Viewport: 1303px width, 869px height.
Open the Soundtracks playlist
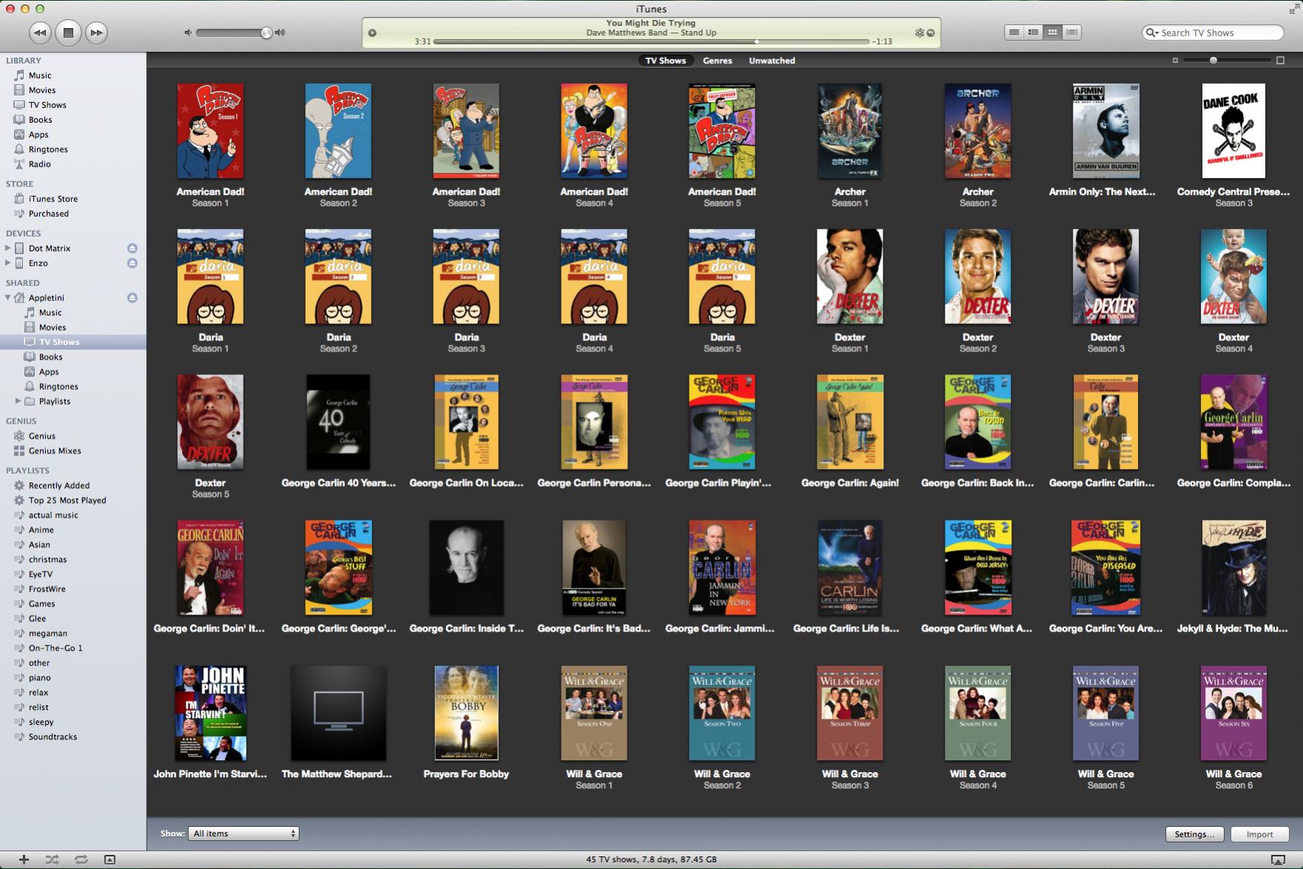[x=53, y=737]
